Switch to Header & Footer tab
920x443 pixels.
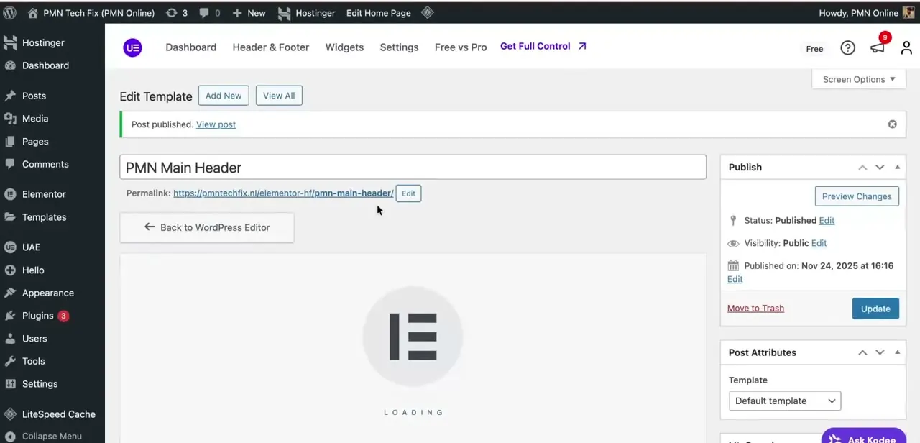pyautogui.click(x=271, y=47)
